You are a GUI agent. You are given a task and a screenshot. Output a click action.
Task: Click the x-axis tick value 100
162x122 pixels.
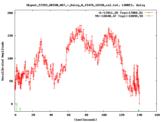[104, 115]
